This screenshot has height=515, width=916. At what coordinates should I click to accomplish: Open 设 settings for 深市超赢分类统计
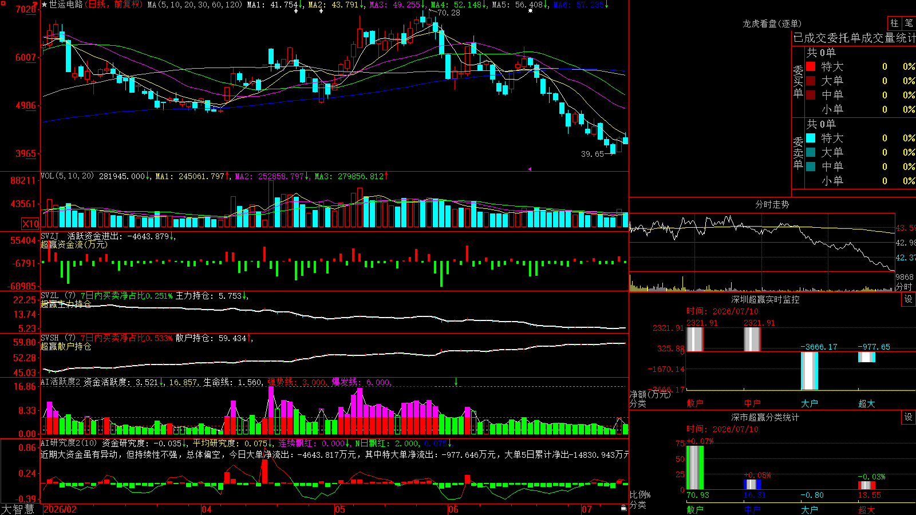(909, 417)
